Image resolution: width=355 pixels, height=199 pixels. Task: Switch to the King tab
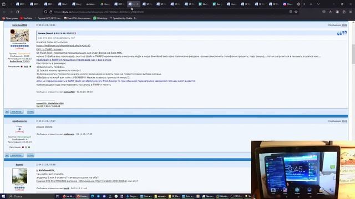tap(77, 4)
